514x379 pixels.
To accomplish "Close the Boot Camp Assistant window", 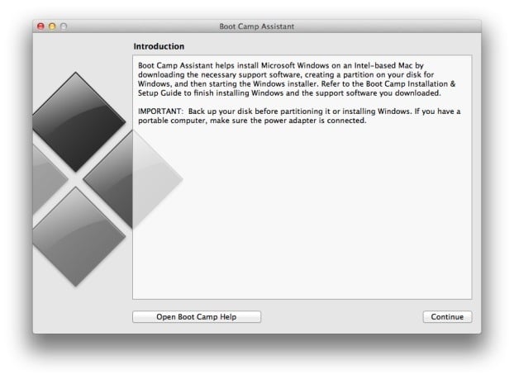I will coord(41,26).
